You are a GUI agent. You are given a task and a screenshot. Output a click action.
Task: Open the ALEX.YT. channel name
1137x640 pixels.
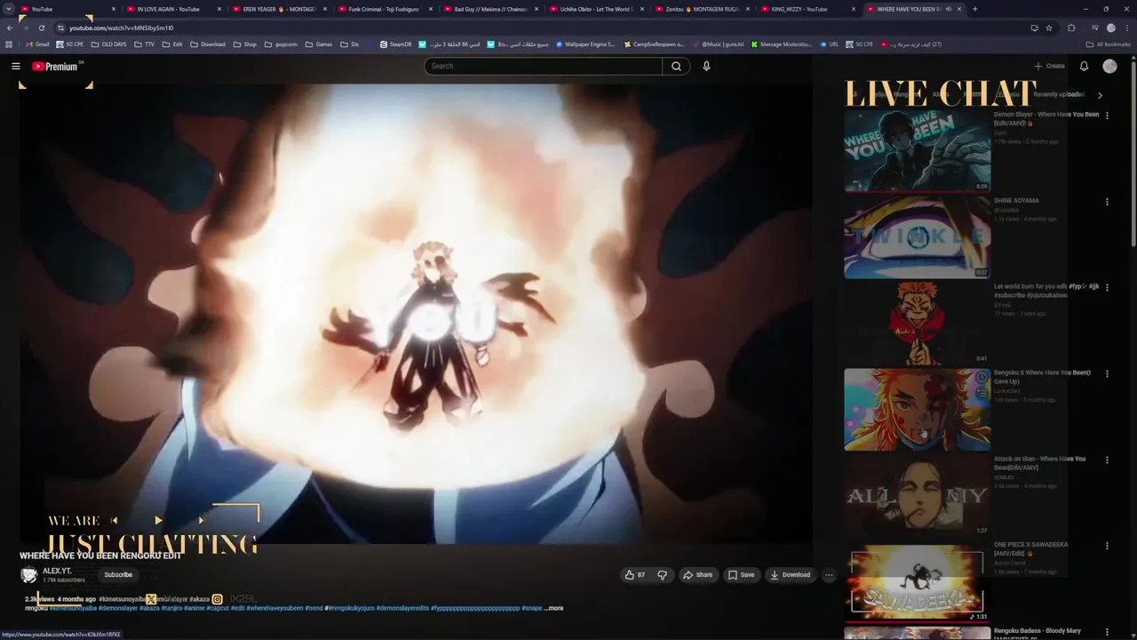click(57, 571)
